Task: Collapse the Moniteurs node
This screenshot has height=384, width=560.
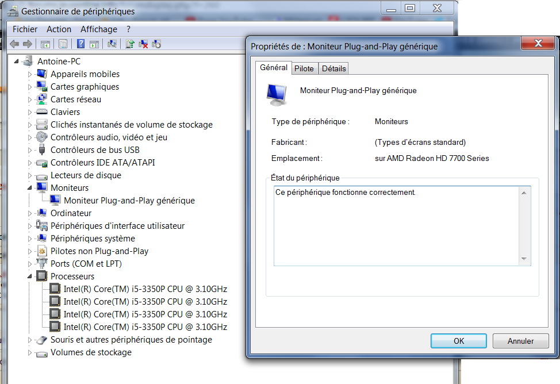Action: [x=30, y=188]
